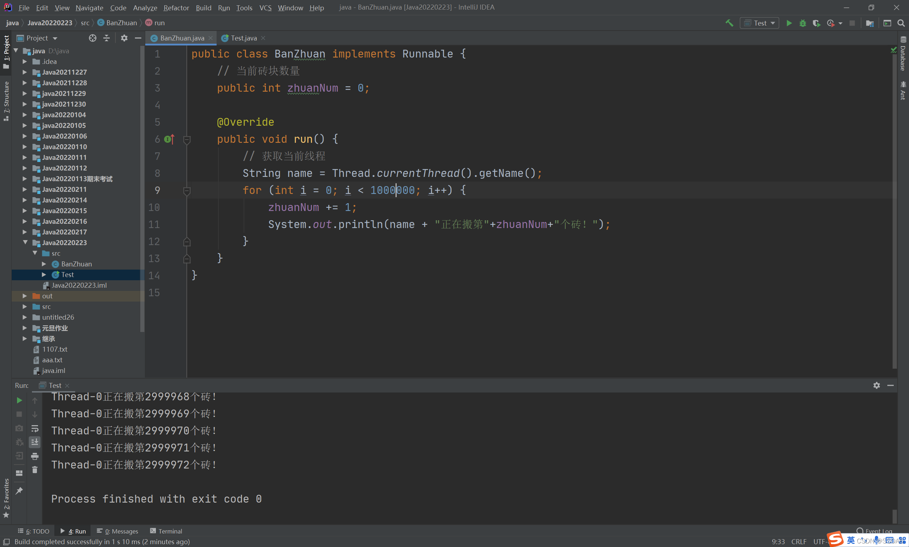Image resolution: width=909 pixels, height=547 pixels.
Task: Open Project panel settings gear
Action: click(124, 38)
